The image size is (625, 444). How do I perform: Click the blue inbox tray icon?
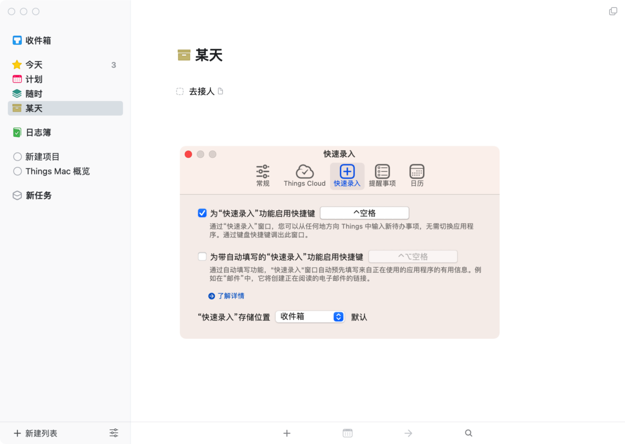point(17,41)
